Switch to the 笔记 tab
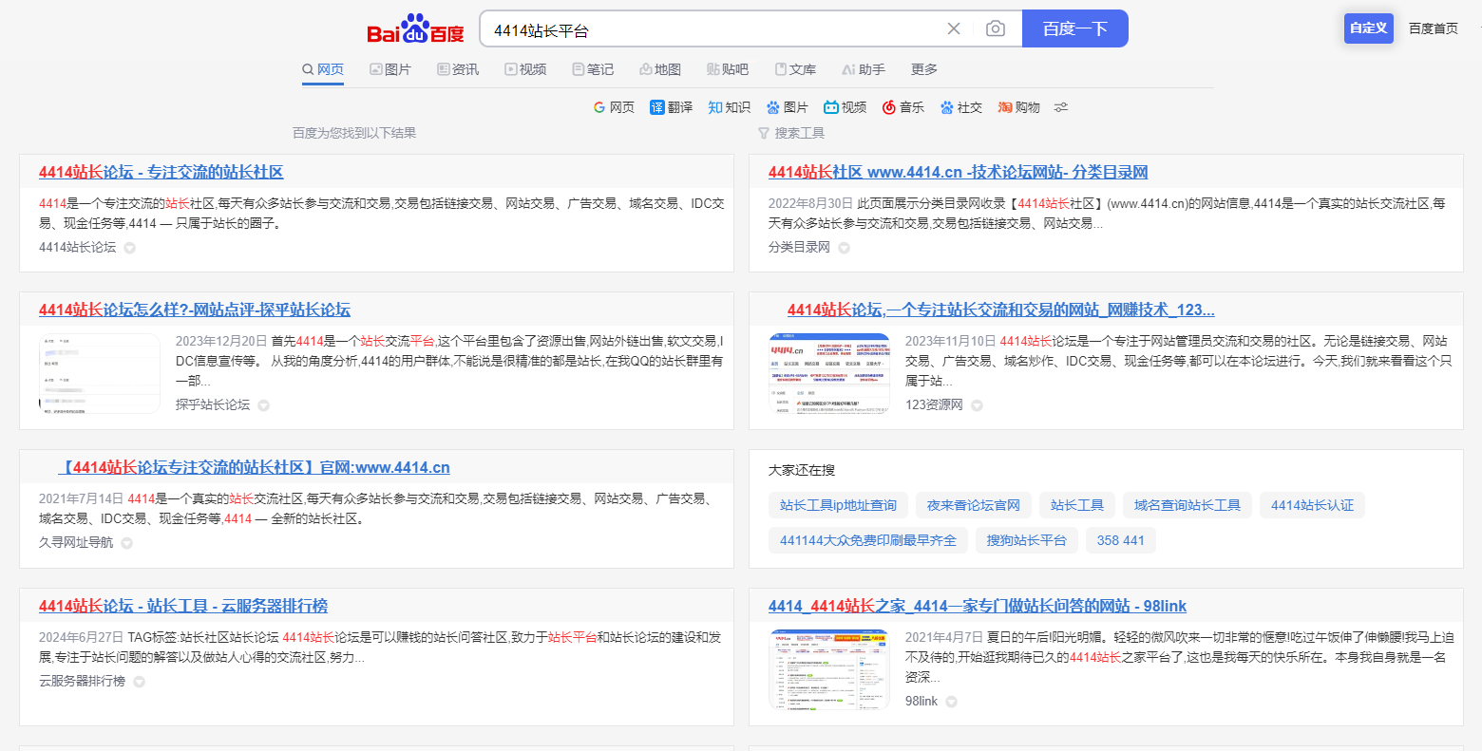This screenshot has width=1482, height=751. point(593,69)
